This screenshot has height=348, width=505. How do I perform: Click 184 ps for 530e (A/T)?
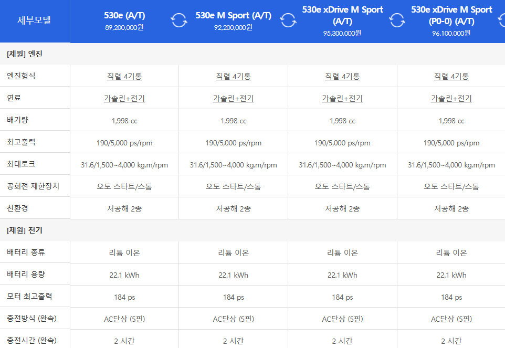[124, 297]
